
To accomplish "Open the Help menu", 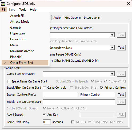I will point(33,10).
